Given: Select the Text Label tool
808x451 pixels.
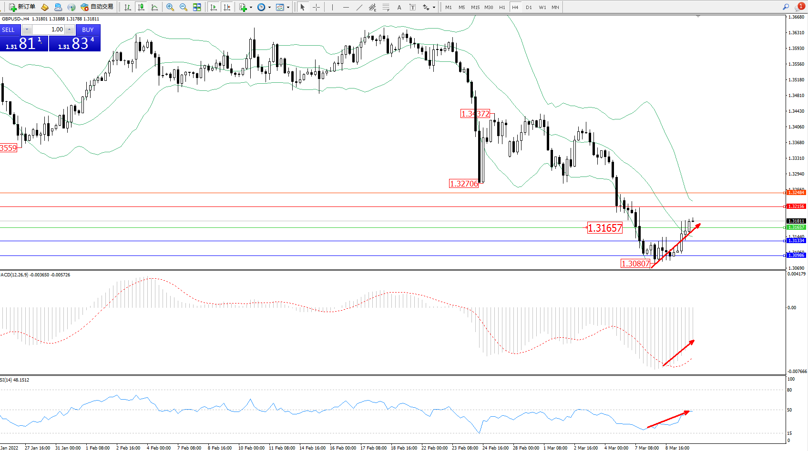Looking at the screenshot, I should coord(413,7).
